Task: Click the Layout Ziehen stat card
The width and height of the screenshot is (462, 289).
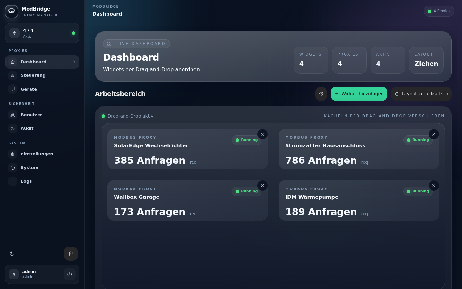Action: pyautogui.click(x=426, y=60)
